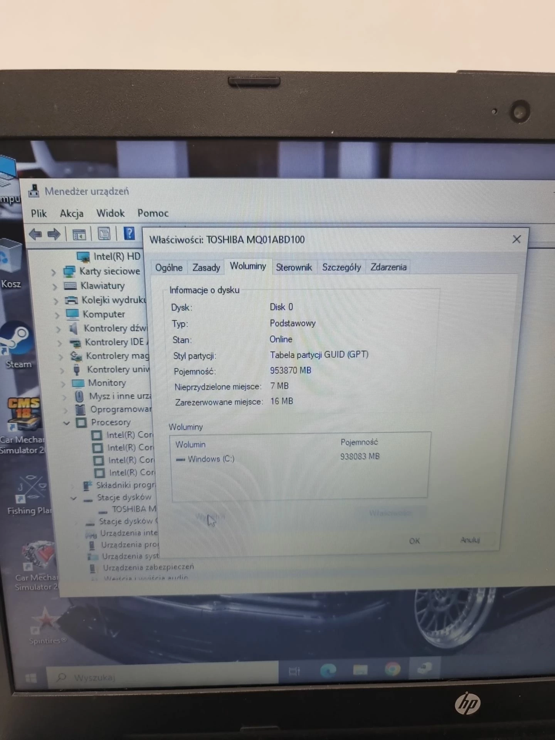Click the Kontrolery uniwersalnej tree item
Screen dimensions: 555x740
coord(118,370)
